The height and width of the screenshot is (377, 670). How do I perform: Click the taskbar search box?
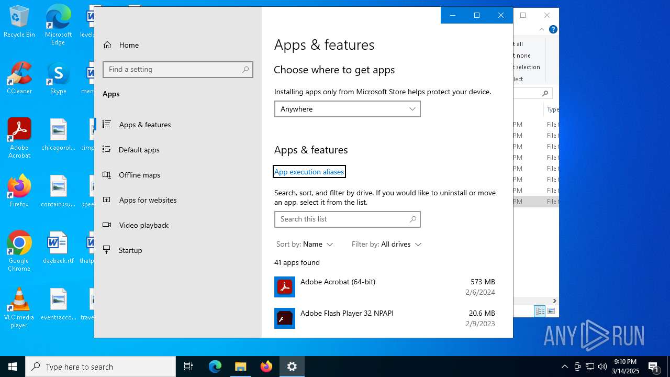pos(100,367)
